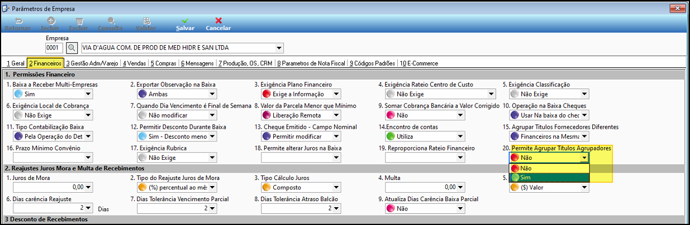Click the orange icon in Tipo Cálculo Juros

point(267,187)
